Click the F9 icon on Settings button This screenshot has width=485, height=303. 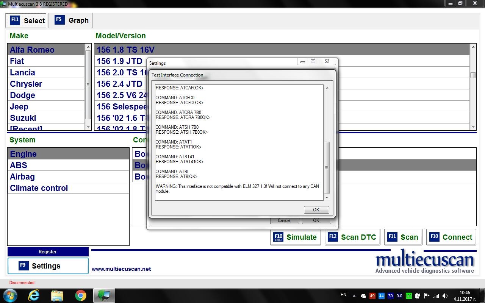23,266
